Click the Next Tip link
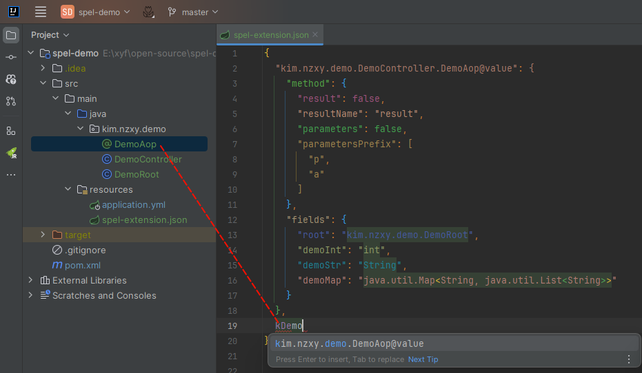This screenshot has height=373, width=642. click(x=423, y=359)
